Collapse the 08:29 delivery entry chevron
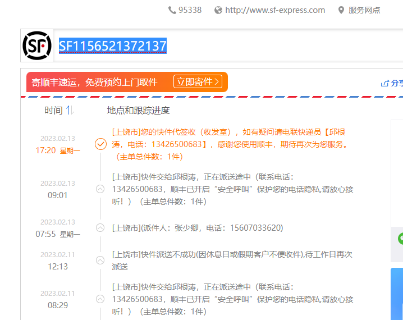This screenshot has height=320, width=403. click(100, 299)
